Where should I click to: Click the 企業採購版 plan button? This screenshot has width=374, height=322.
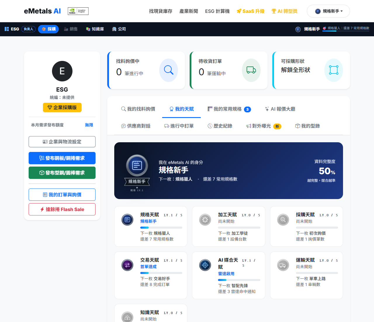click(62, 107)
